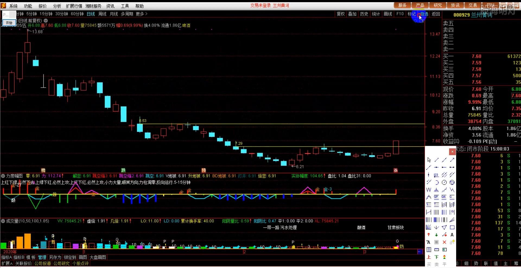The height and width of the screenshot is (268, 521).
Task: Switch to the 月线 period
Action: [x=114, y=14]
